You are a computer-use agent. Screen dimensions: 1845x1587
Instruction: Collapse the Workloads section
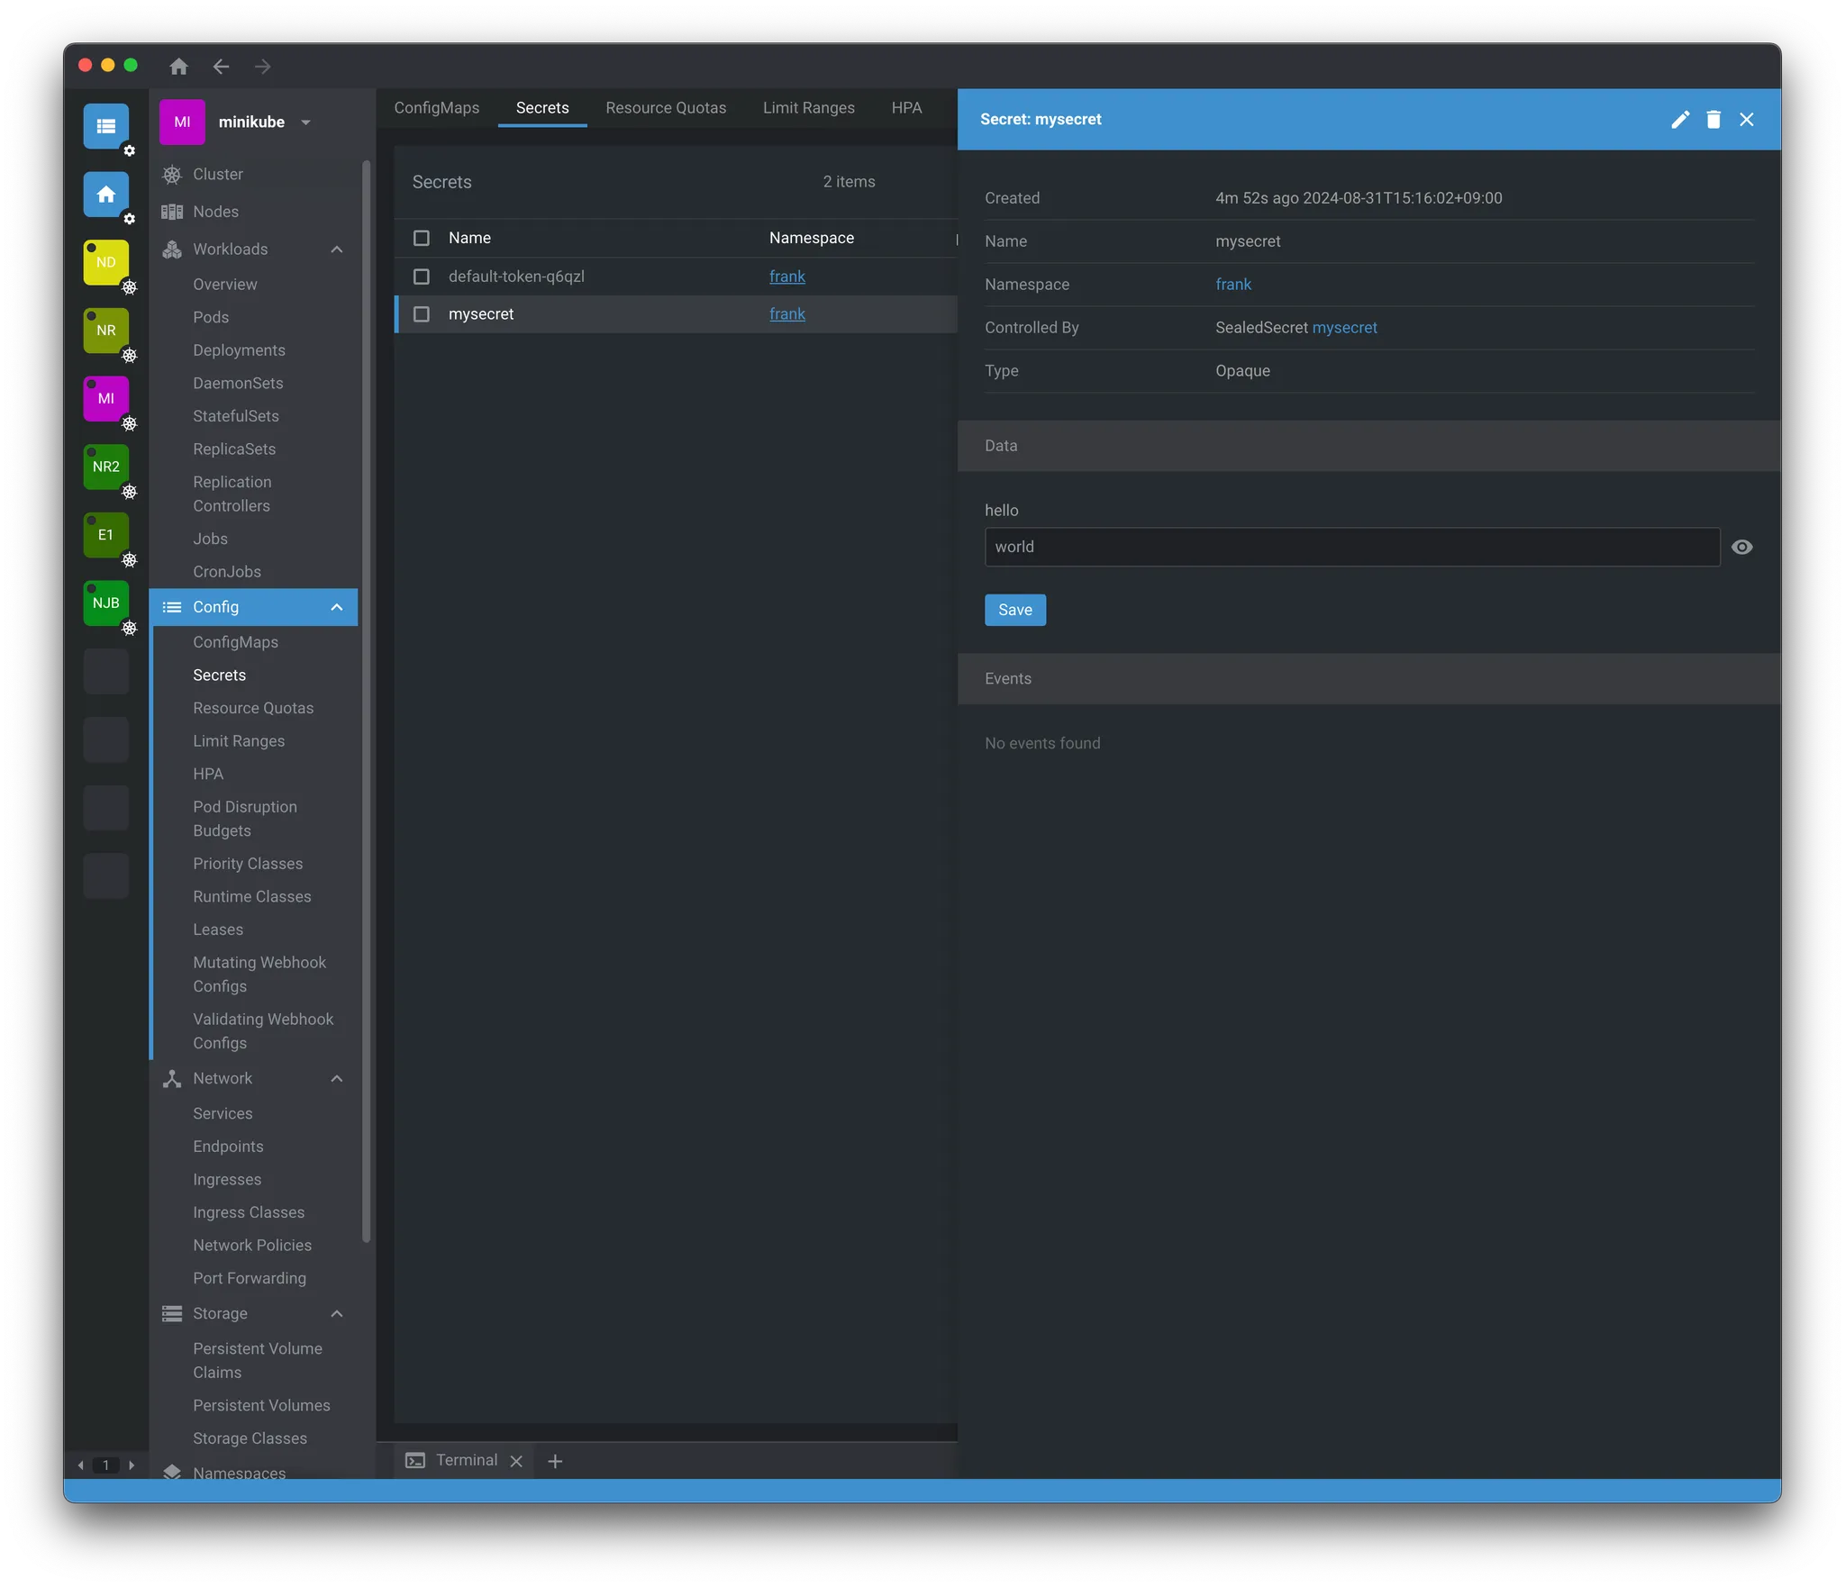(x=337, y=249)
